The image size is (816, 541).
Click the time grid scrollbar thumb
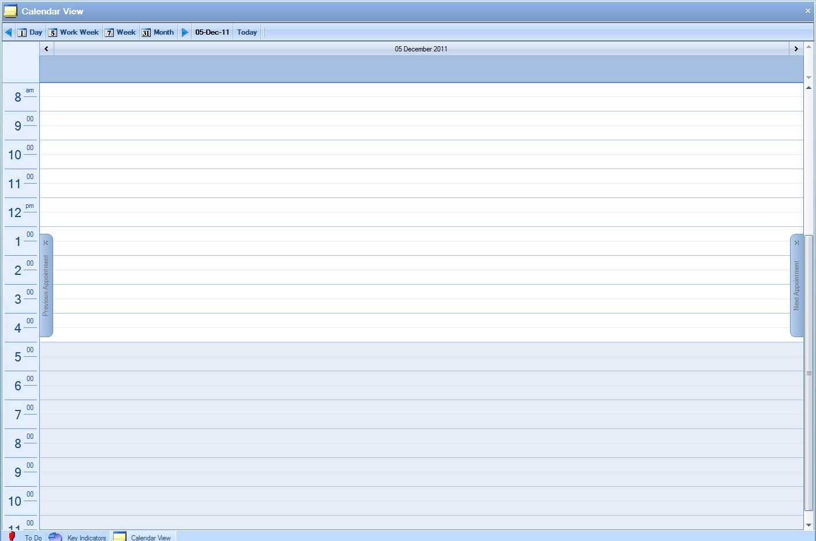(x=808, y=372)
